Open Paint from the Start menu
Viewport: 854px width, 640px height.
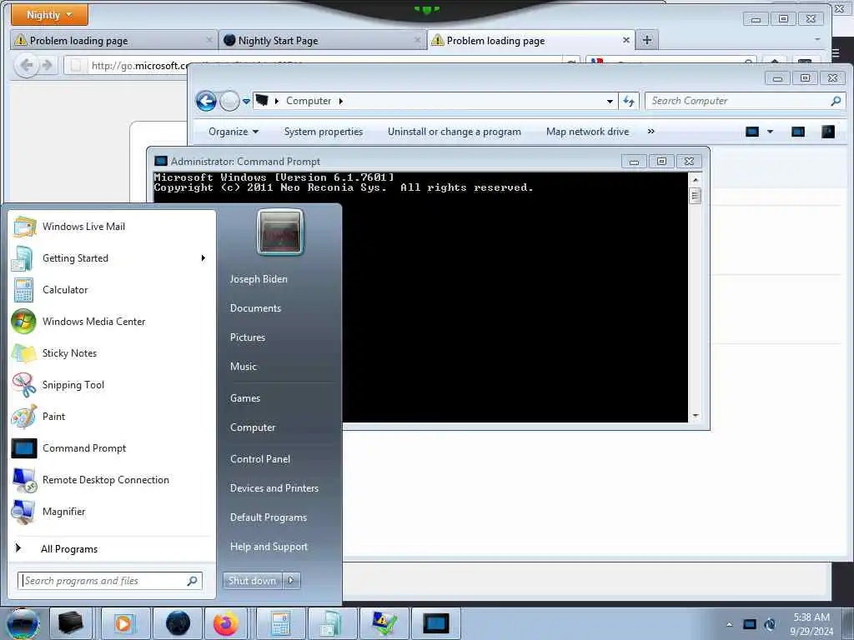pyautogui.click(x=113, y=417)
